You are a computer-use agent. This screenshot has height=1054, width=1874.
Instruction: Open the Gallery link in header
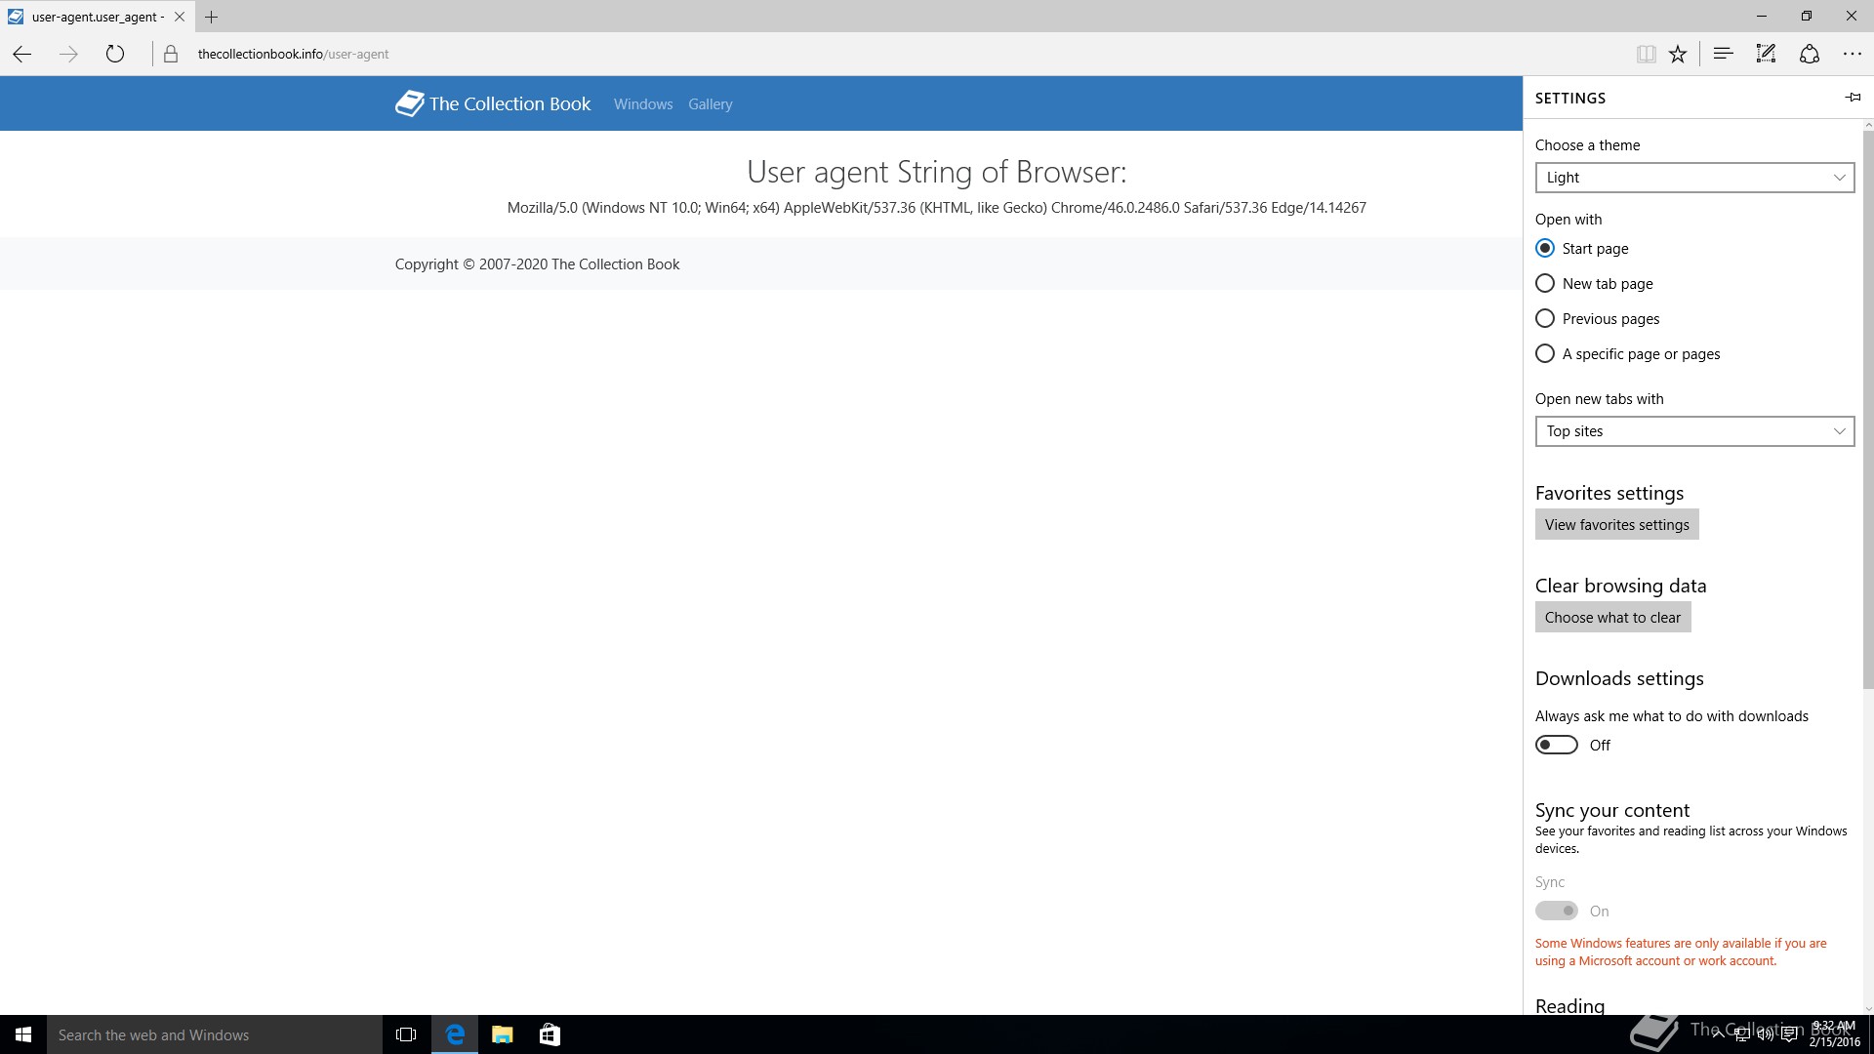[x=710, y=104]
